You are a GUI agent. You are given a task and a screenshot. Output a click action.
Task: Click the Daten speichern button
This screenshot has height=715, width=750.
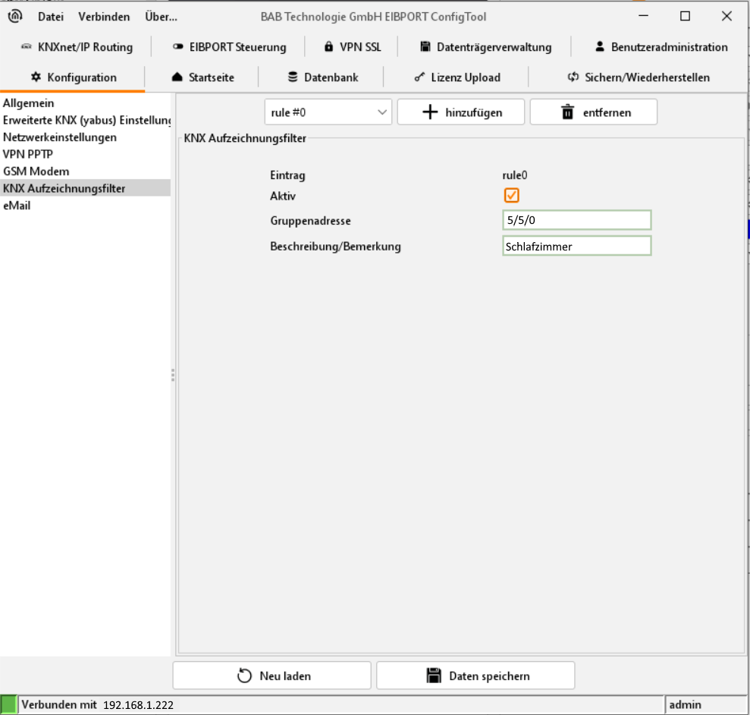click(x=475, y=676)
